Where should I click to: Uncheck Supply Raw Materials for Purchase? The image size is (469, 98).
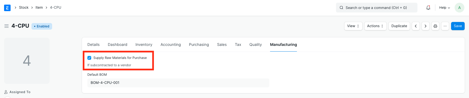click(x=89, y=58)
